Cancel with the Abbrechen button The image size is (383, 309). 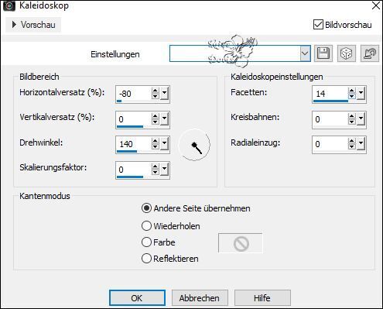pos(200,298)
